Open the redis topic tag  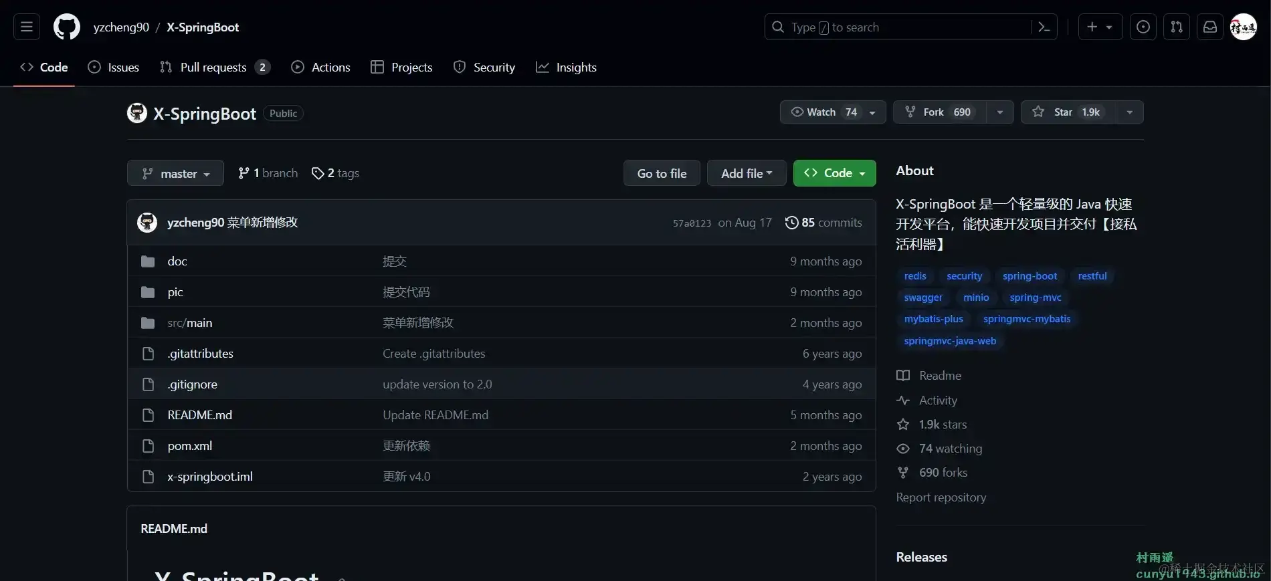coord(915,276)
